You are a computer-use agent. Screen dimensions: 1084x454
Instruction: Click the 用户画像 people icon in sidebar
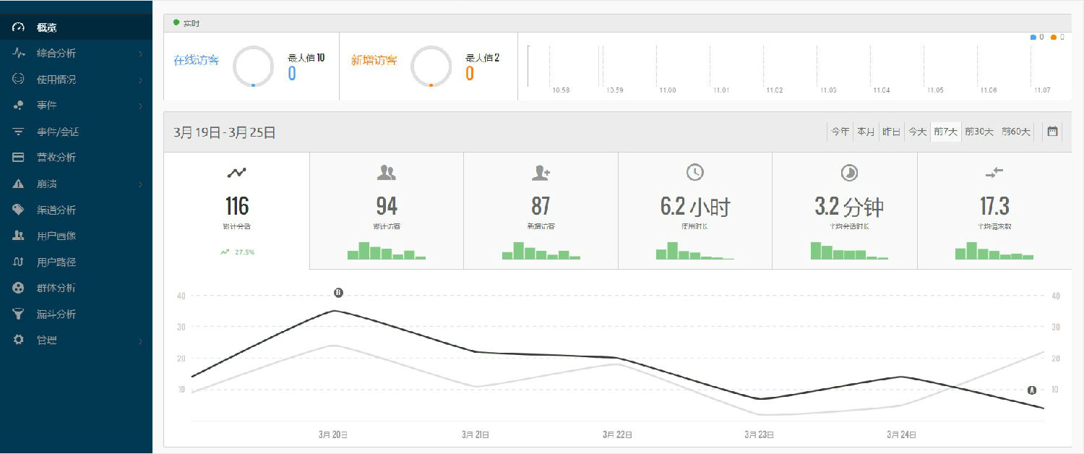click(19, 236)
